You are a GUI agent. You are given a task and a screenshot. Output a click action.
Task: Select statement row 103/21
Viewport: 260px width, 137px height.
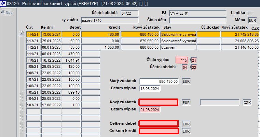[63, 105]
